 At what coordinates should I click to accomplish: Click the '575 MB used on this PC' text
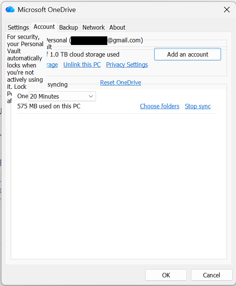49,106
